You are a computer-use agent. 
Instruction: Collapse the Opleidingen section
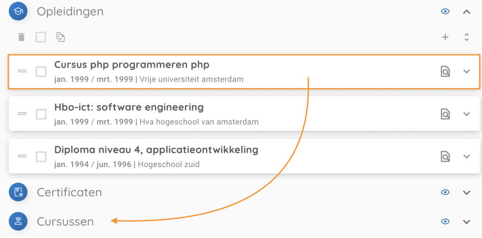466,11
